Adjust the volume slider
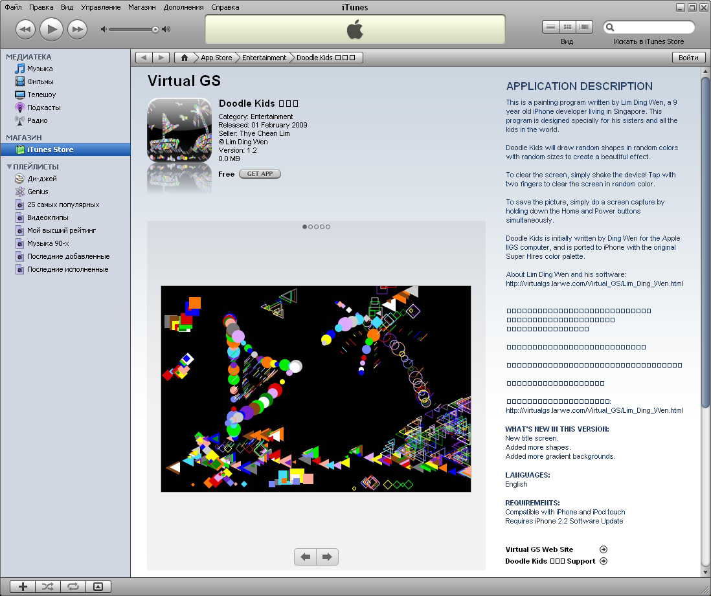 pos(155,29)
